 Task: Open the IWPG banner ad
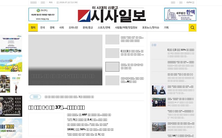tap(43, 14)
